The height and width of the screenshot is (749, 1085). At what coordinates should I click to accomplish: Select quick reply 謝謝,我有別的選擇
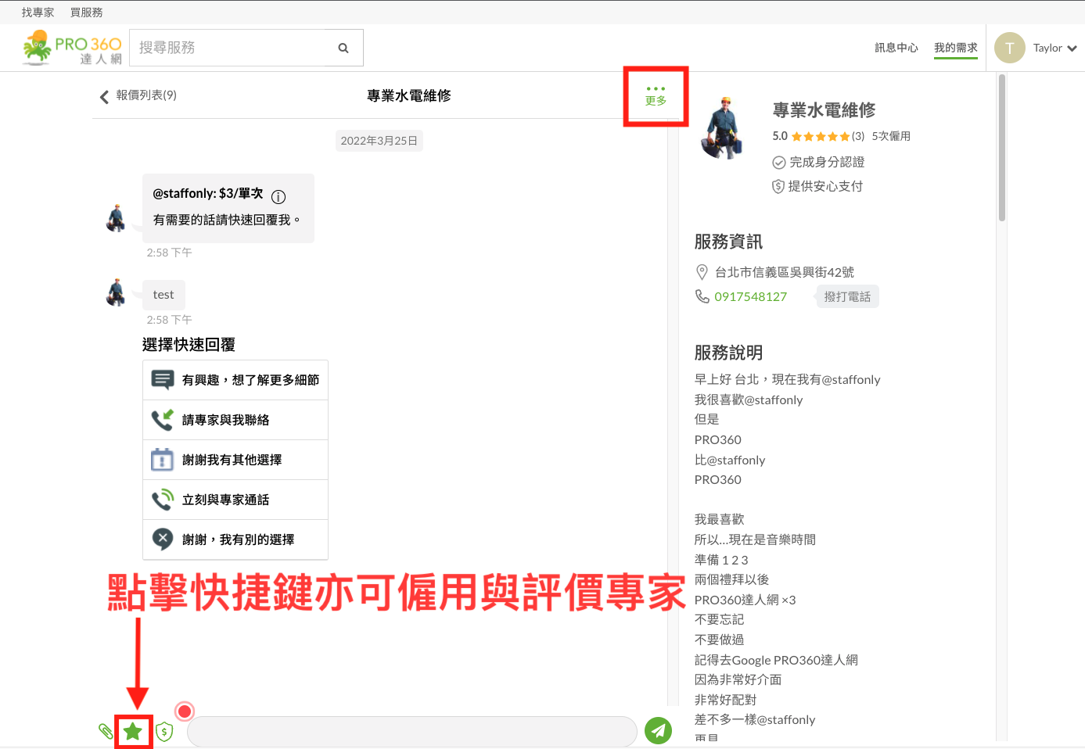tap(235, 539)
